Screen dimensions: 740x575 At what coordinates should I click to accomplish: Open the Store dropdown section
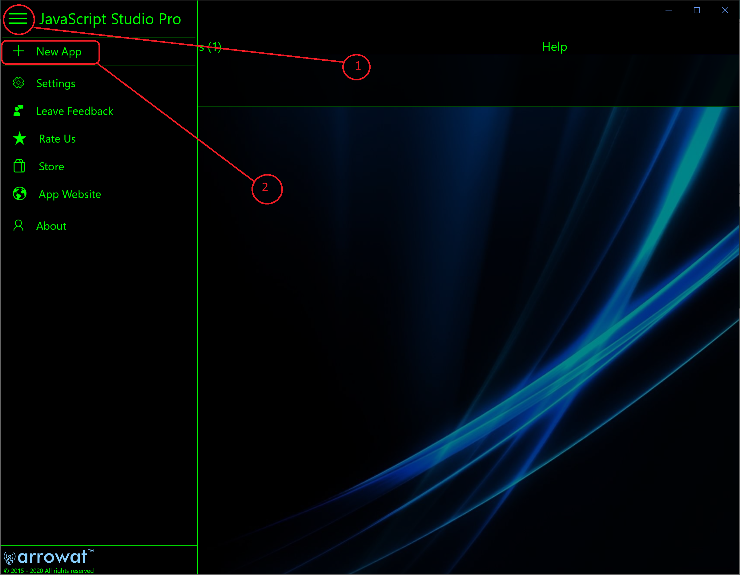pos(52,166)
